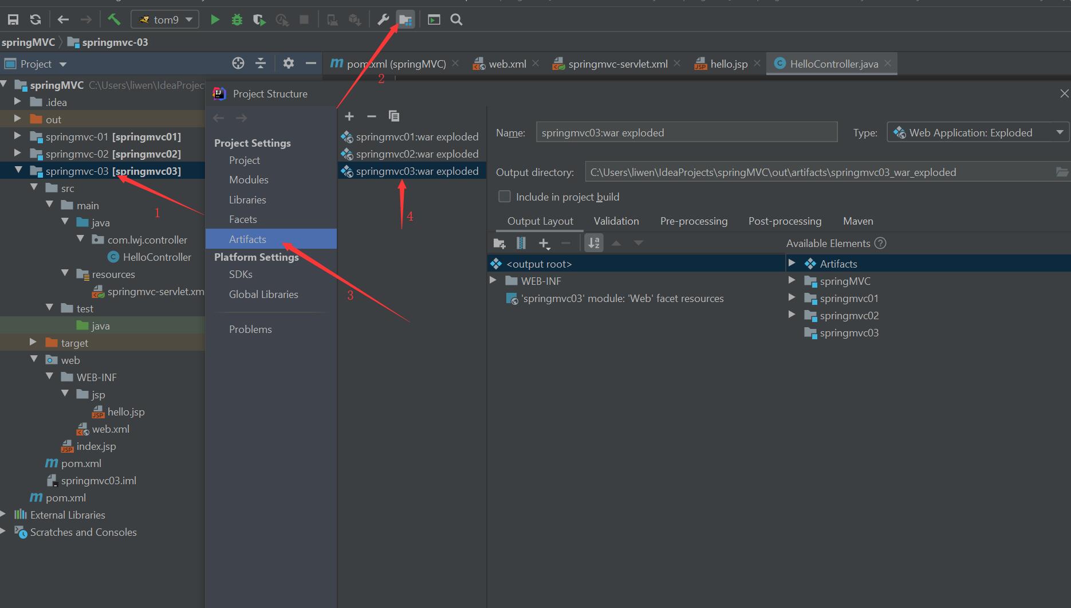Browse output directory folder icon

(x=1062, y=172)
